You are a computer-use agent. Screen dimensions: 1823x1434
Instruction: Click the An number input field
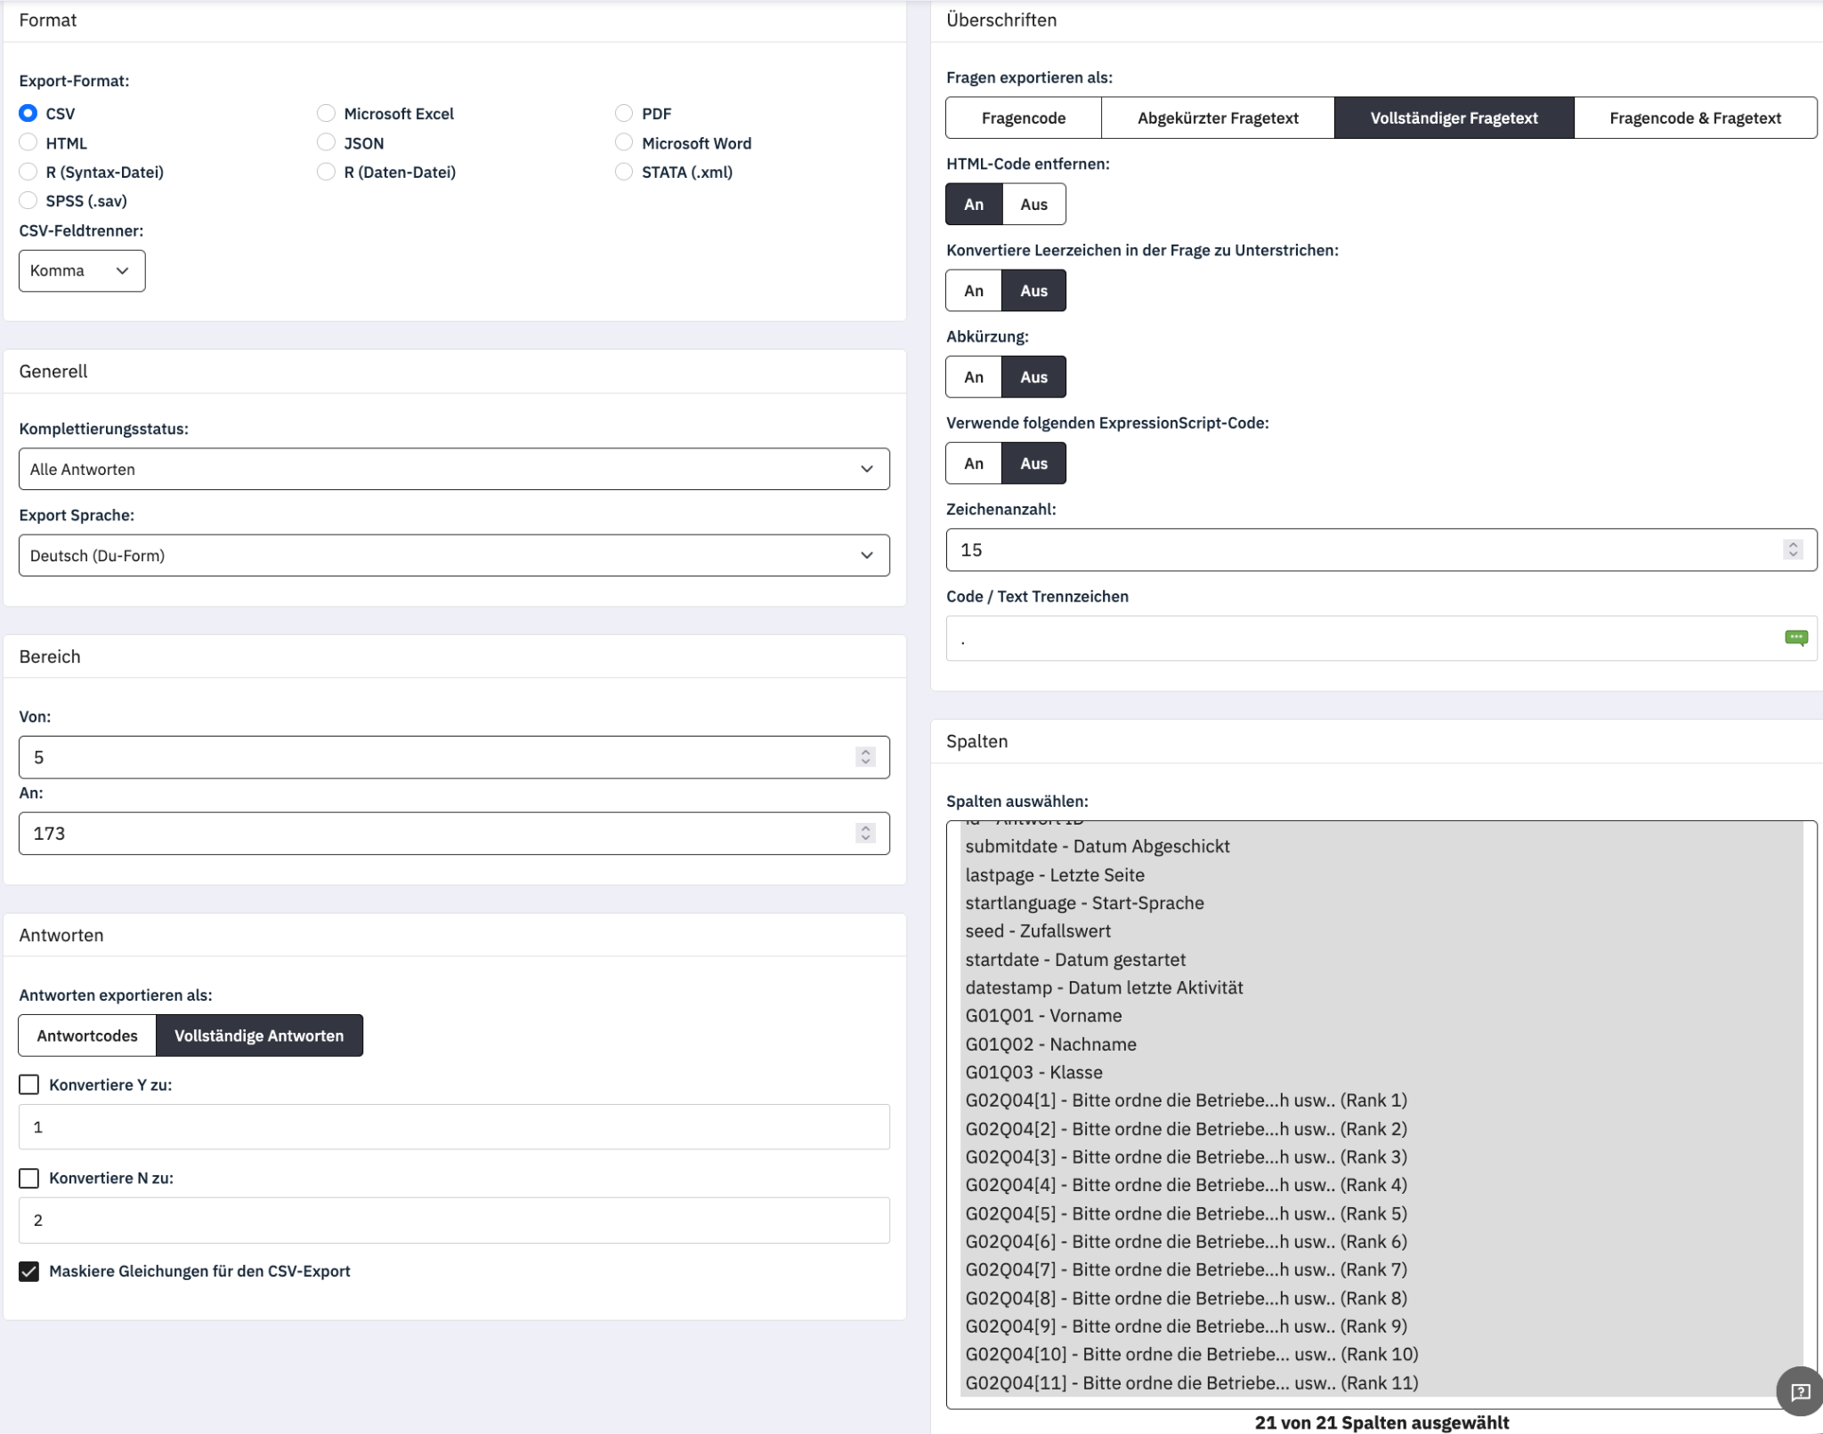point(454,834)
